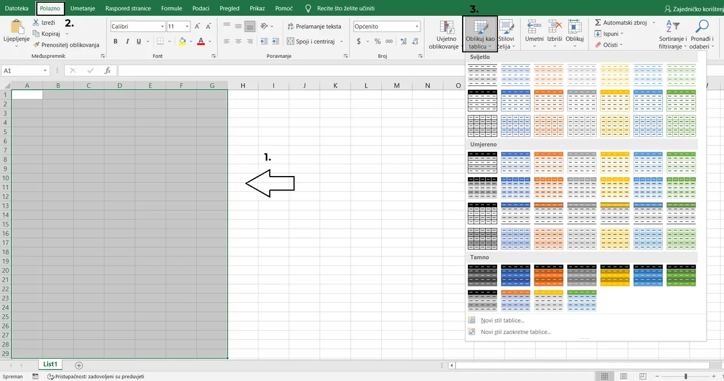Switch to the Formule ribbon tab
The height and width of the screenshot is (381, 724).
171,8
